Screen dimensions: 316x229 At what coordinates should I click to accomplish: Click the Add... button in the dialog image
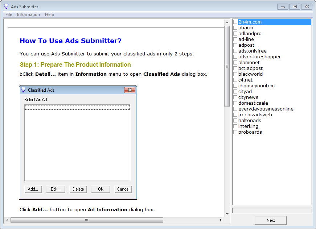[x=33, y=189]
